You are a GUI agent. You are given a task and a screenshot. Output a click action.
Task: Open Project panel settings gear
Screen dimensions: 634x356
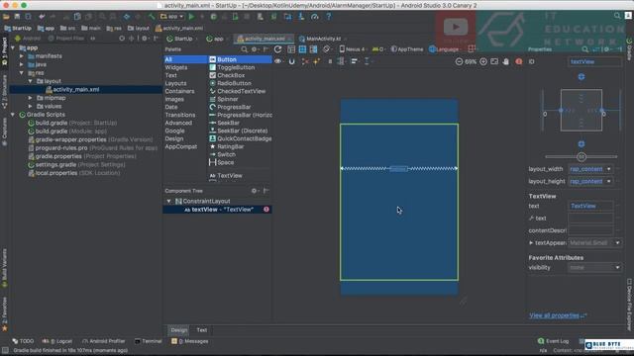tap(145, 39)
